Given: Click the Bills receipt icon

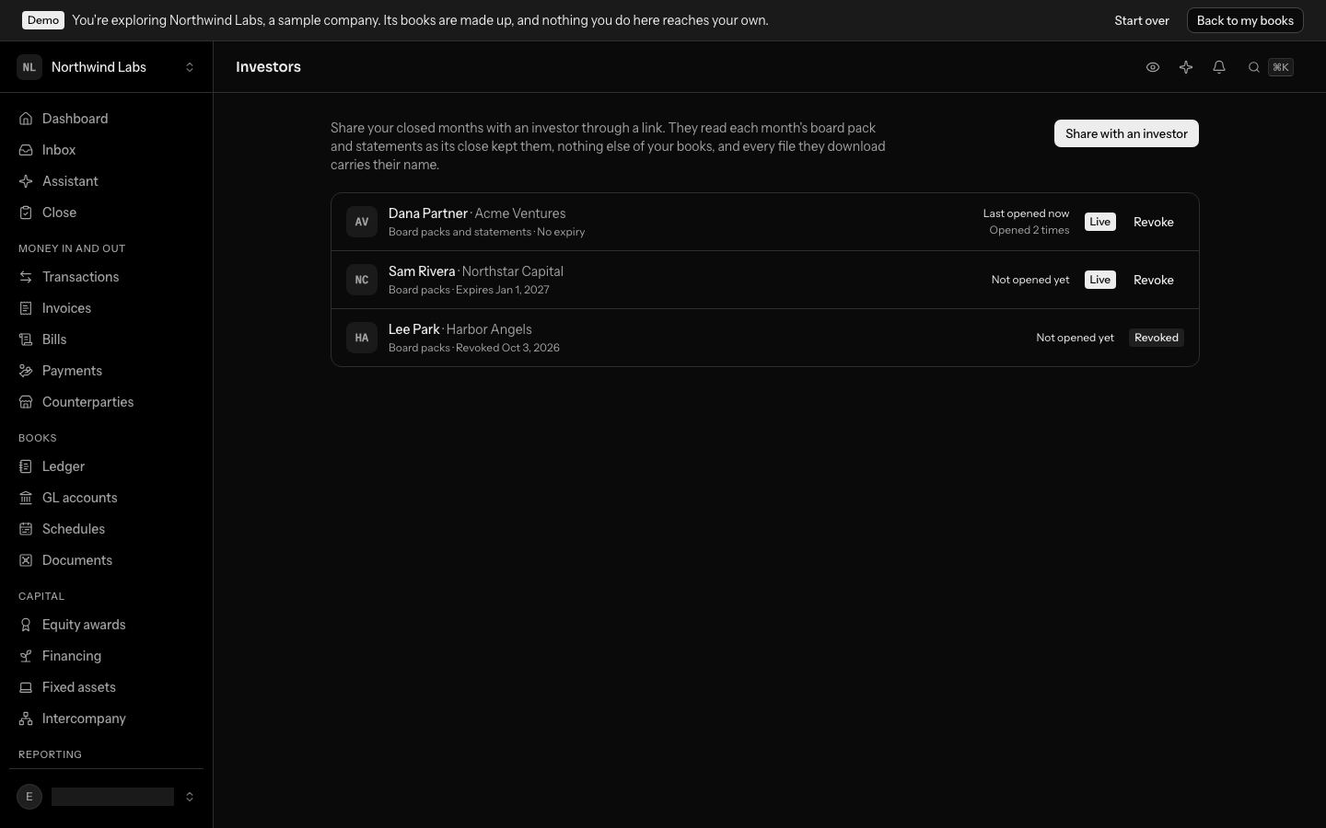Looking at the screenshot, I should click(26, 339).
